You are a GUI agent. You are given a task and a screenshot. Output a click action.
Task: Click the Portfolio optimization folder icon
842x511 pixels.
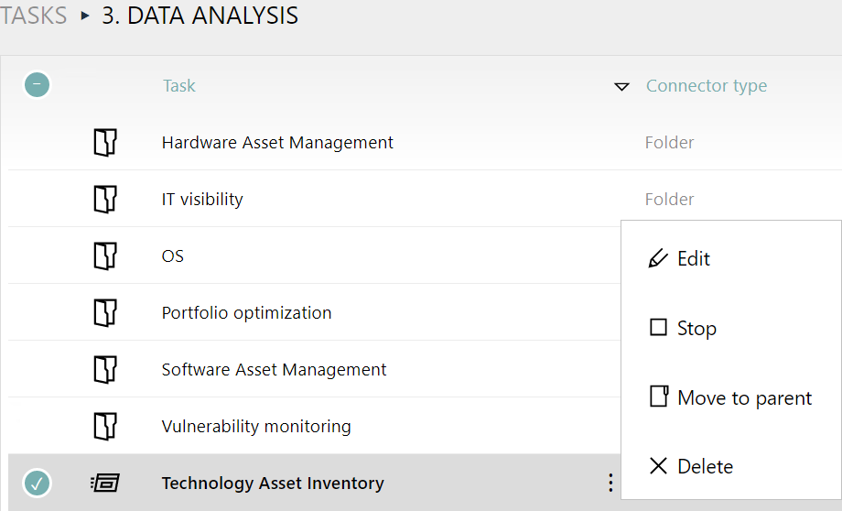(106, 313)
